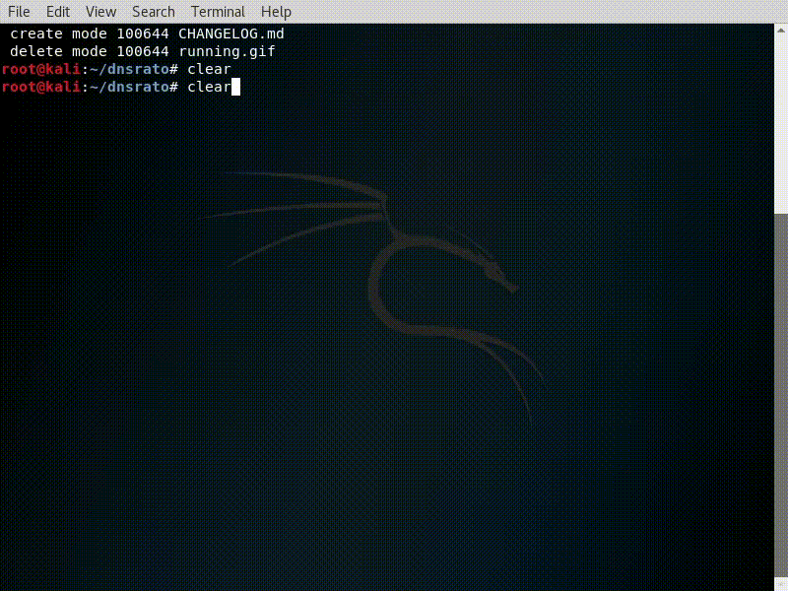Click the 'root@kali' prompt on the last line
This screenshot has height=591, width=788.
tap(41, 87)
